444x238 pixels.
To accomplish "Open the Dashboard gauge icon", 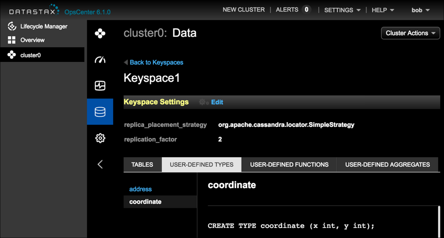I will [100, 60].
